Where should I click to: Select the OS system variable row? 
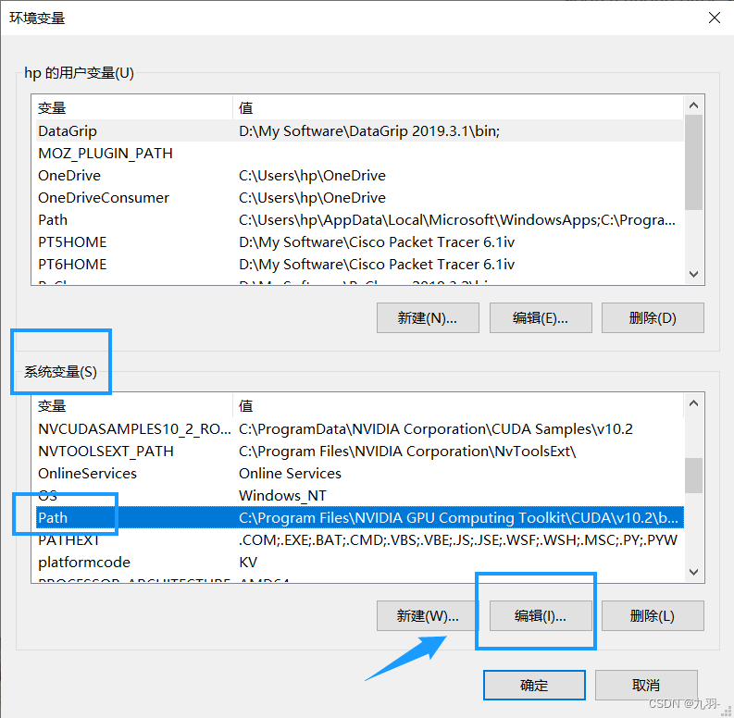(x=359, y=495)
